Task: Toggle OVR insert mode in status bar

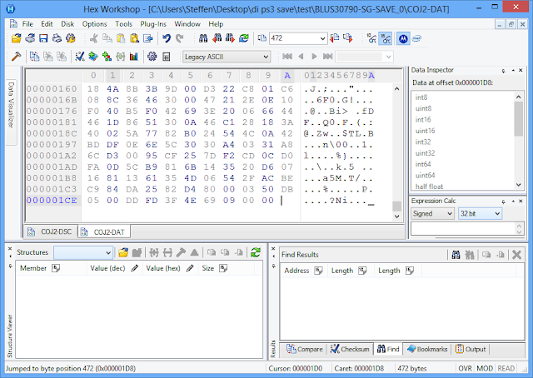Action: point(466,368)
